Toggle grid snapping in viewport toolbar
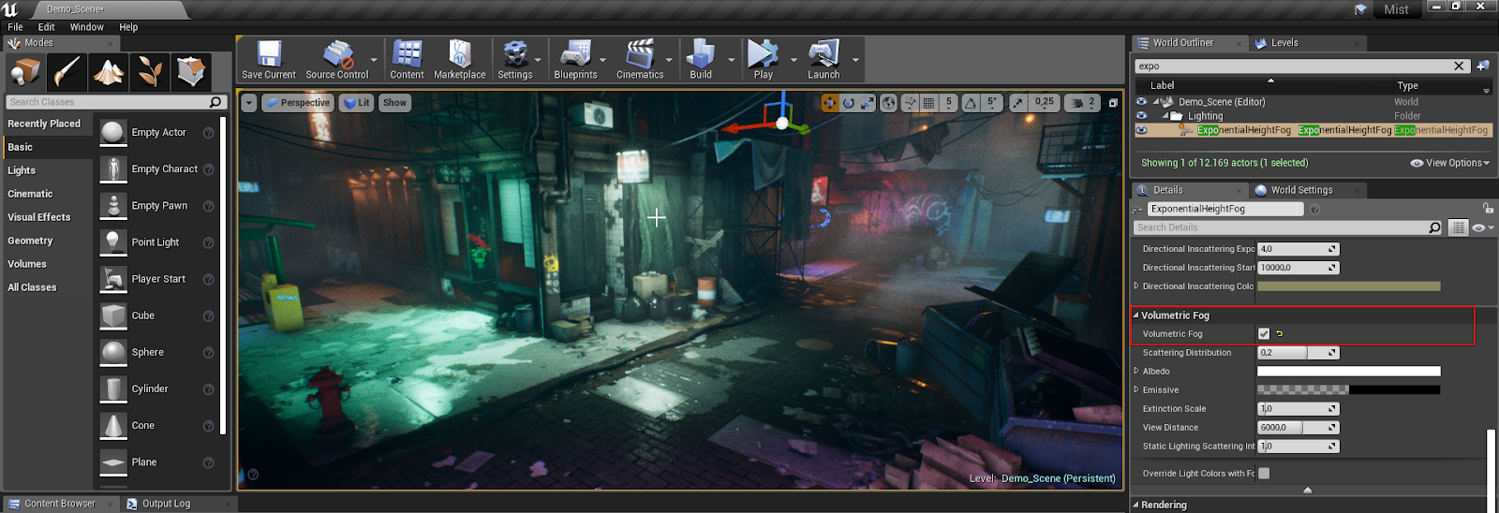Image resolution: width=1499 pixels, height=513 pixels. tap(928, 103)
